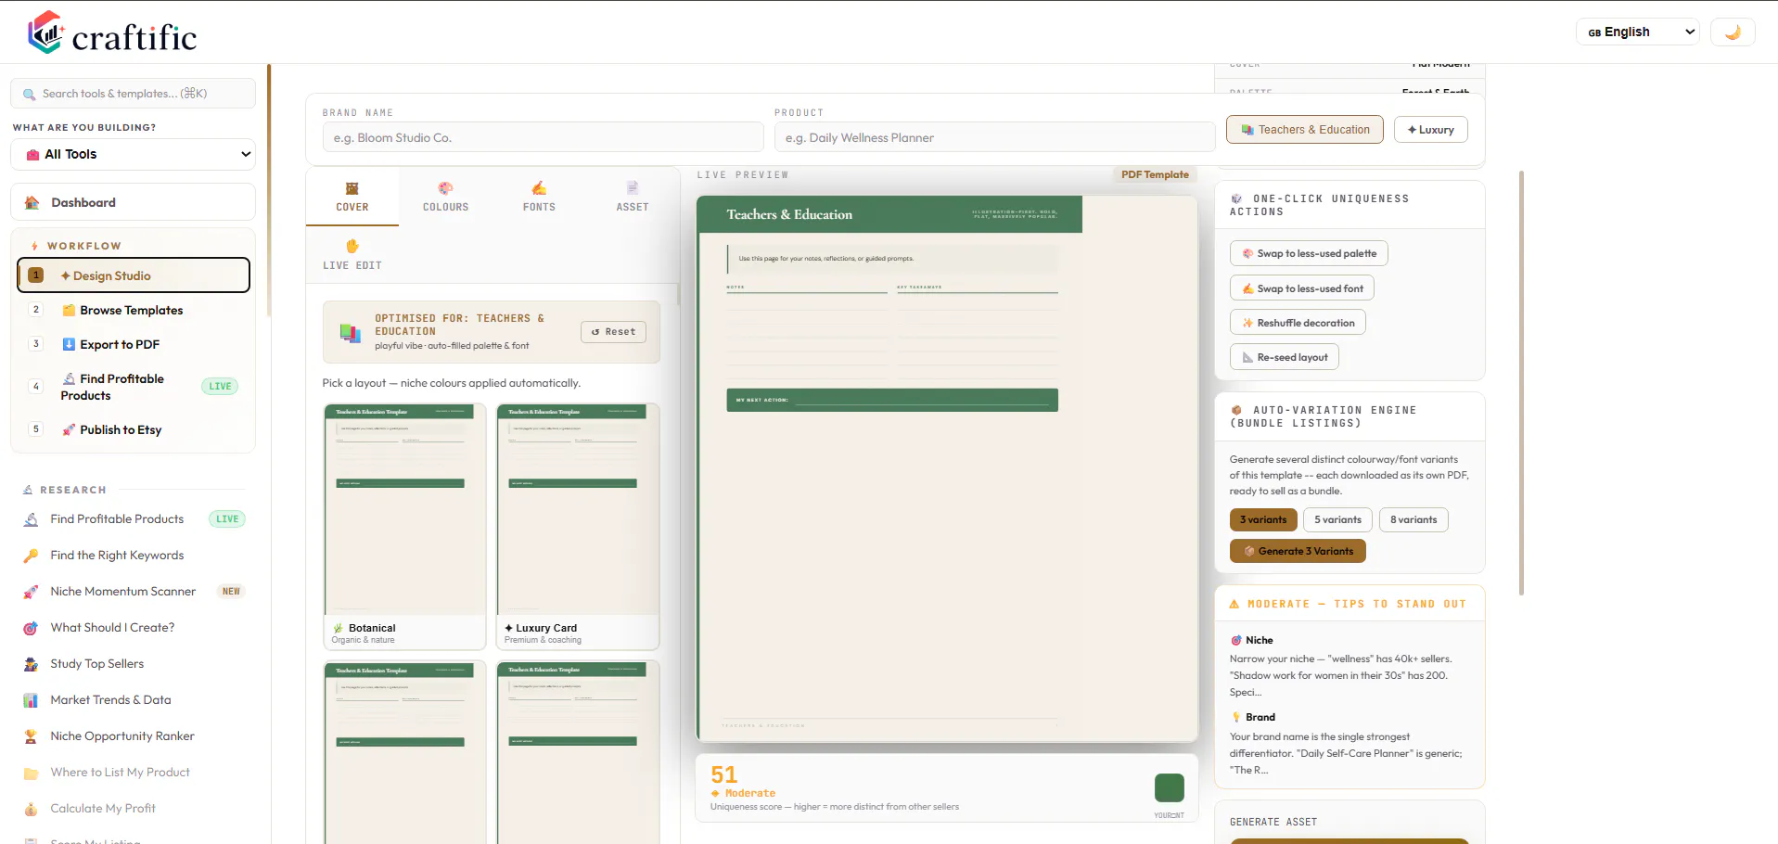This screenshot has height=844, width=1778.
Task: Expand the All Tools dropdown
Action: (x=133, y=154)
